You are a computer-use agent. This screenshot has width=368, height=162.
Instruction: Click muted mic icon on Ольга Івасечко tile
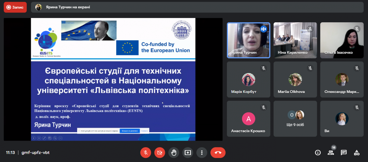(357, 29)
